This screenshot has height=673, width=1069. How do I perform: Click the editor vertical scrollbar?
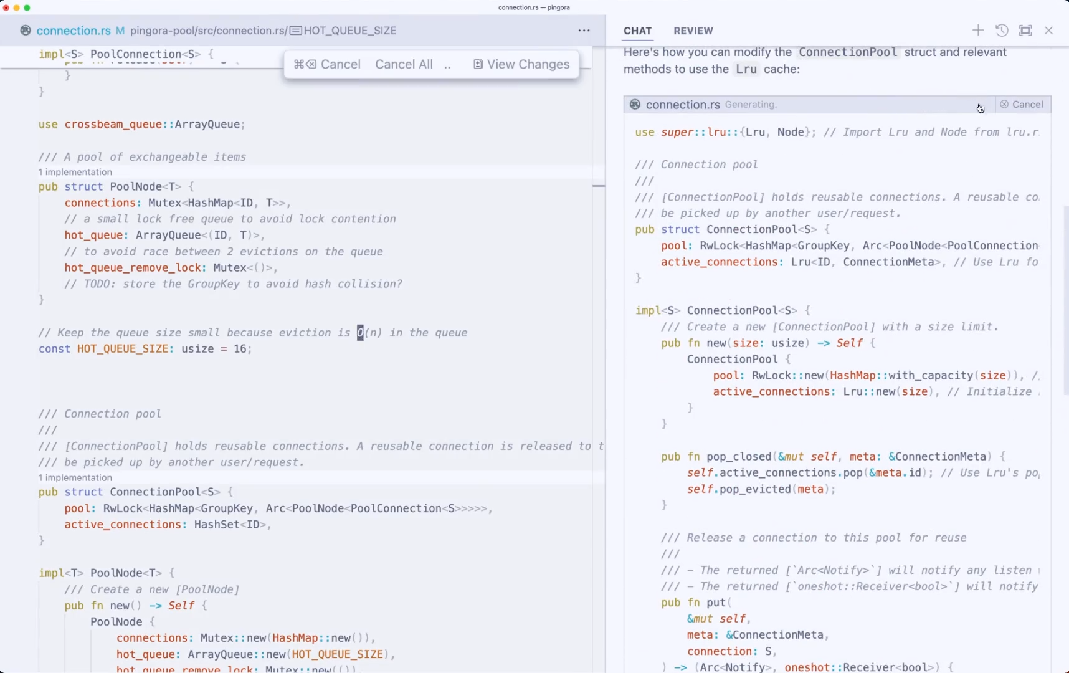click(600, 186)
